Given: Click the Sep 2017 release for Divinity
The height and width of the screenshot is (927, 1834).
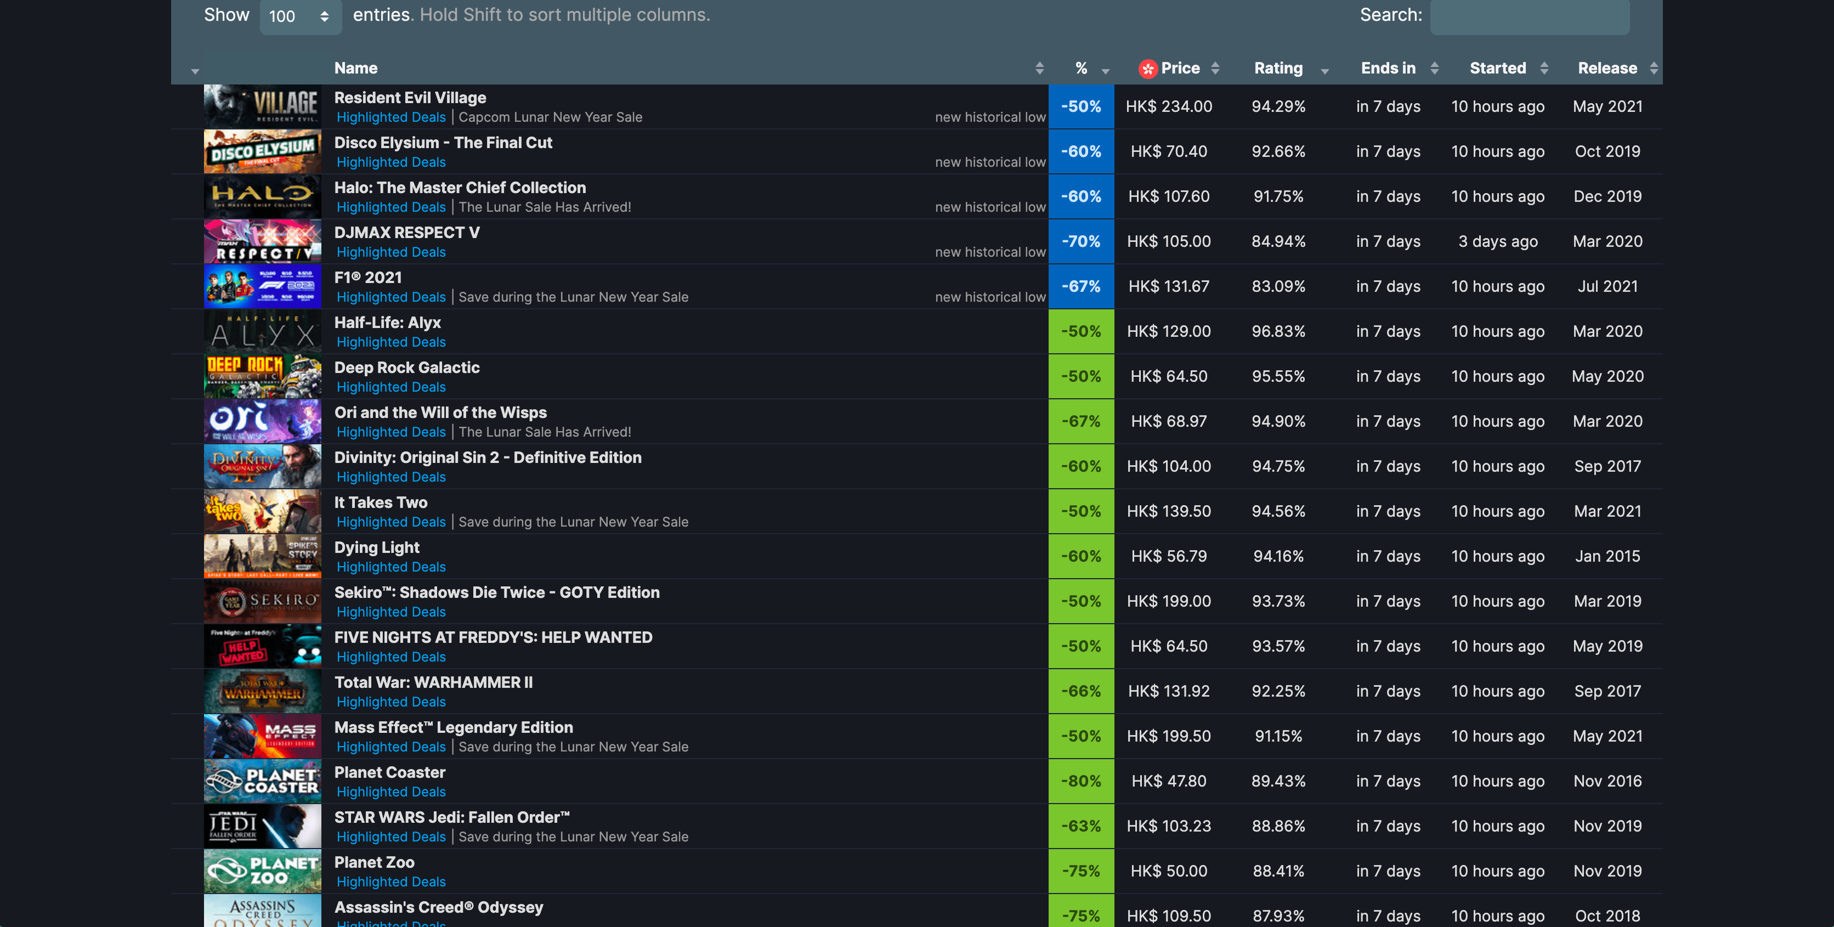Looking at the screenshot, I should click(1607, 466).
